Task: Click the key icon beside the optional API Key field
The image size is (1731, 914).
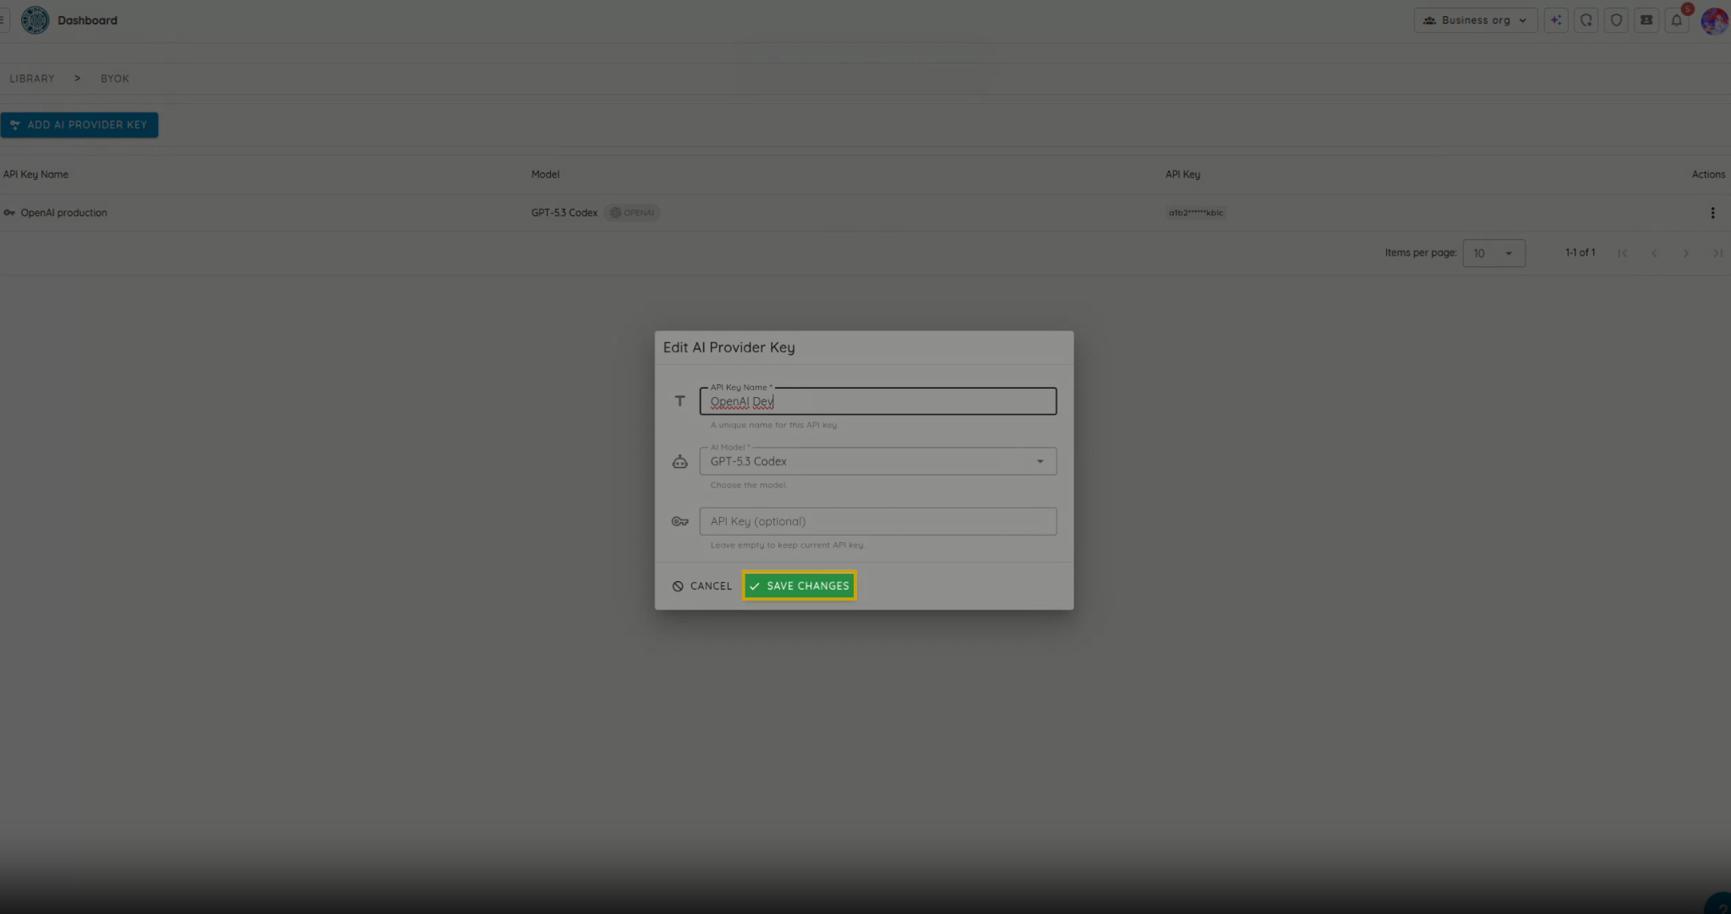Action: [680, 521]
